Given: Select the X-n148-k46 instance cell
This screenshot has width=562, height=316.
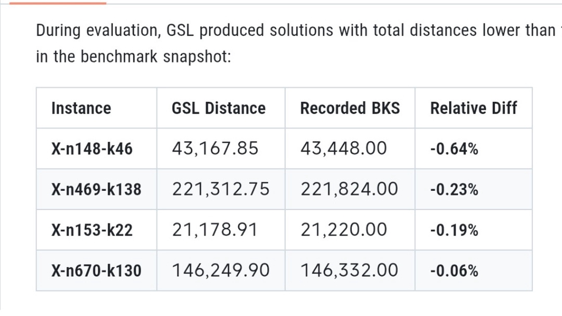Looking at the screenshot, I should pyautogui.click(x=92, y=149).
